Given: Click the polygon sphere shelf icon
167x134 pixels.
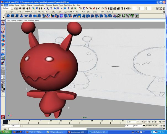Looking at the screenshot, I should tap(8, 16).
